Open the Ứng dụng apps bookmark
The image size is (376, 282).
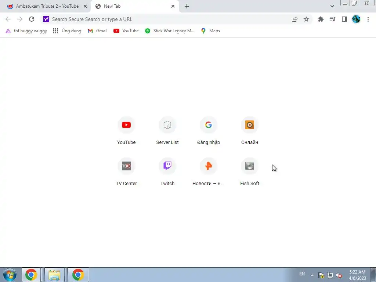pyautogui.click(x=68, y=31)
